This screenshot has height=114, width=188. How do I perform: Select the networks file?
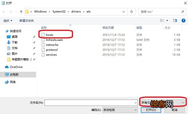pos(52,45)
